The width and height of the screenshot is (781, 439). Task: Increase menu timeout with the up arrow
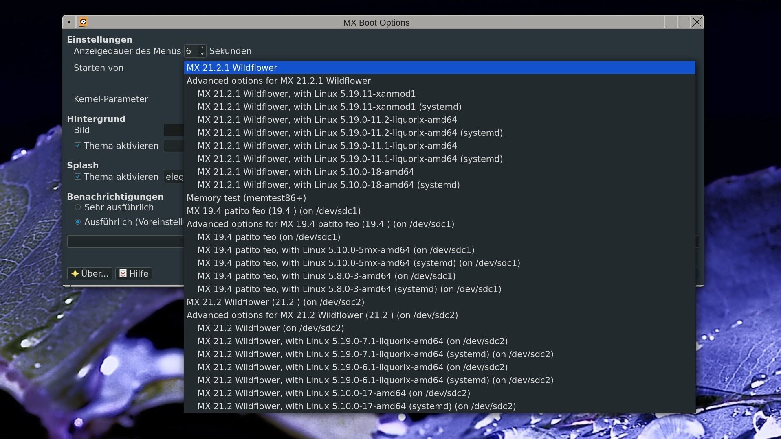[202, 48]
